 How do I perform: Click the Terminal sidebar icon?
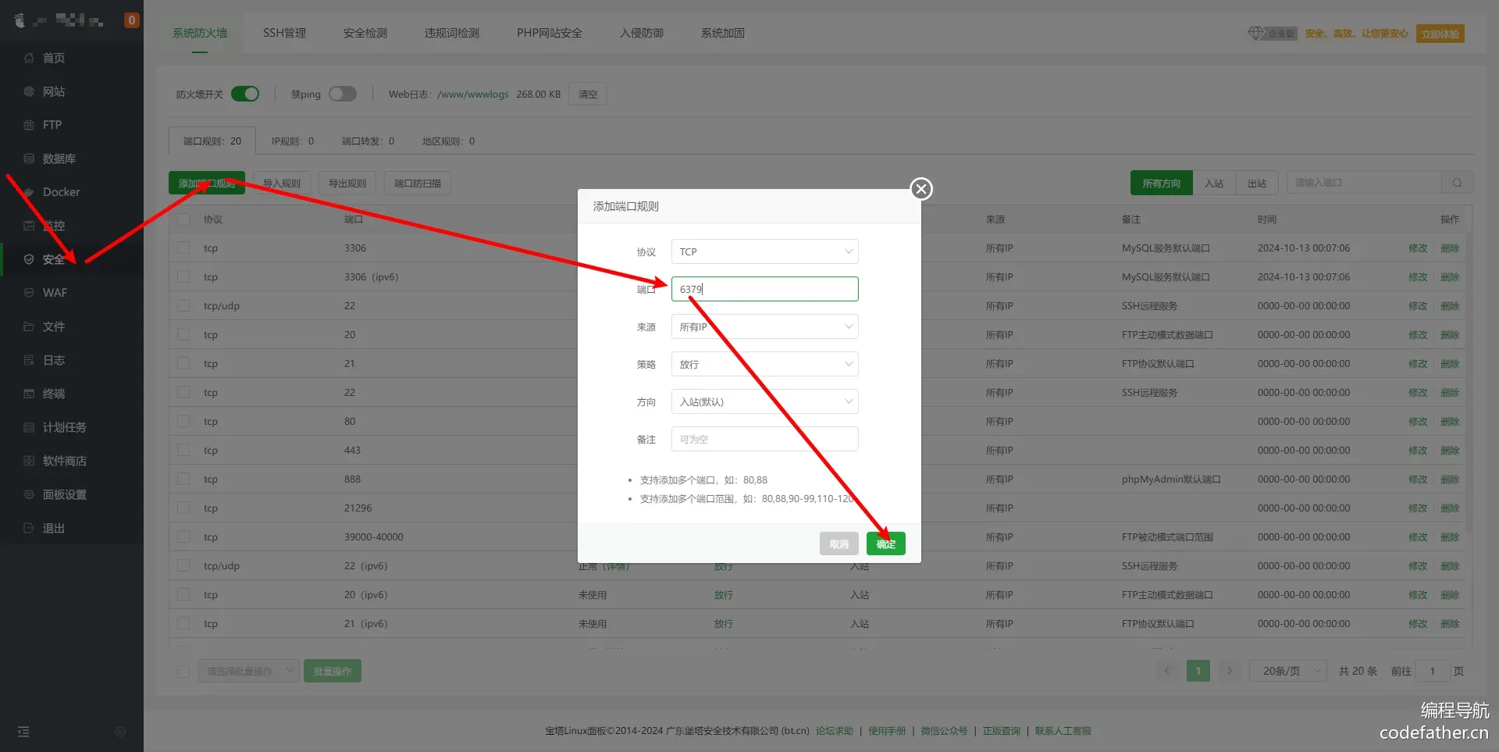(29, 394)
